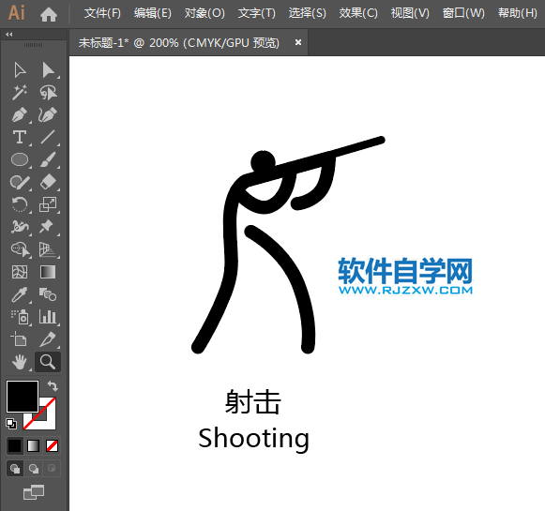This screenshot has height=511, width=545.
Task: Collapse the toolbar with double-arrow
Action: click(x=9, y=34)
